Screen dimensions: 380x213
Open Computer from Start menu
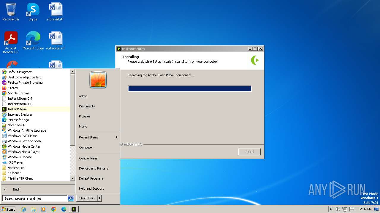98,147
